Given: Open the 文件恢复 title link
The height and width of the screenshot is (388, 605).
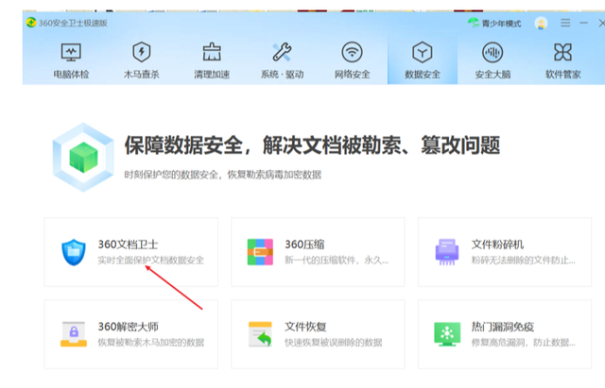Looking at the screenshot, I should (x=305, y=327).
